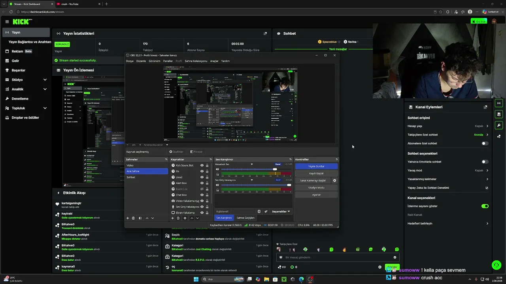The image size is (506, 284).
Task: Toggle vertical mixer layout in Ses Karıştırıcı
Action: [x=259, y=211]
